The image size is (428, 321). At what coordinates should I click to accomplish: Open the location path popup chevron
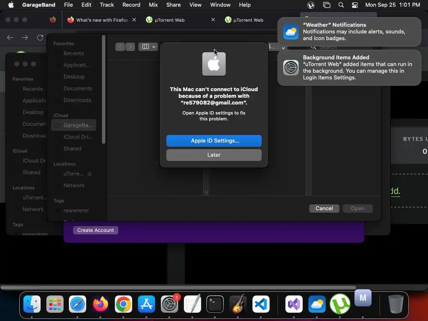click(x=283, y=47)
